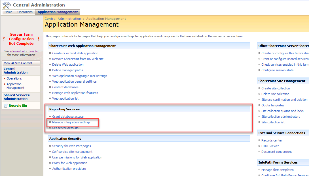The width and height of the screenshot is (309, 176).
Task: Open Check services enabled in this farm
Action: pyautogui.click(x=285, y=65)
